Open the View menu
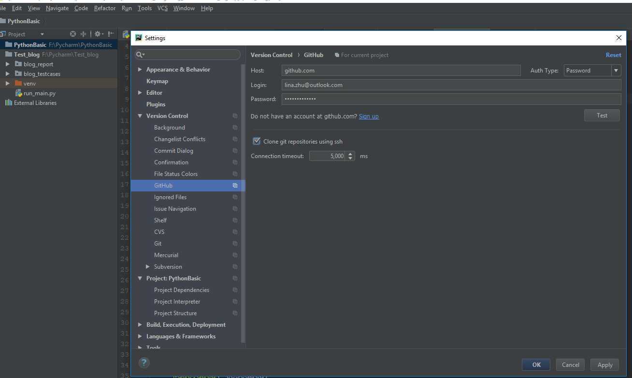The width and height of the screenshot is (632, 378). 34,8
